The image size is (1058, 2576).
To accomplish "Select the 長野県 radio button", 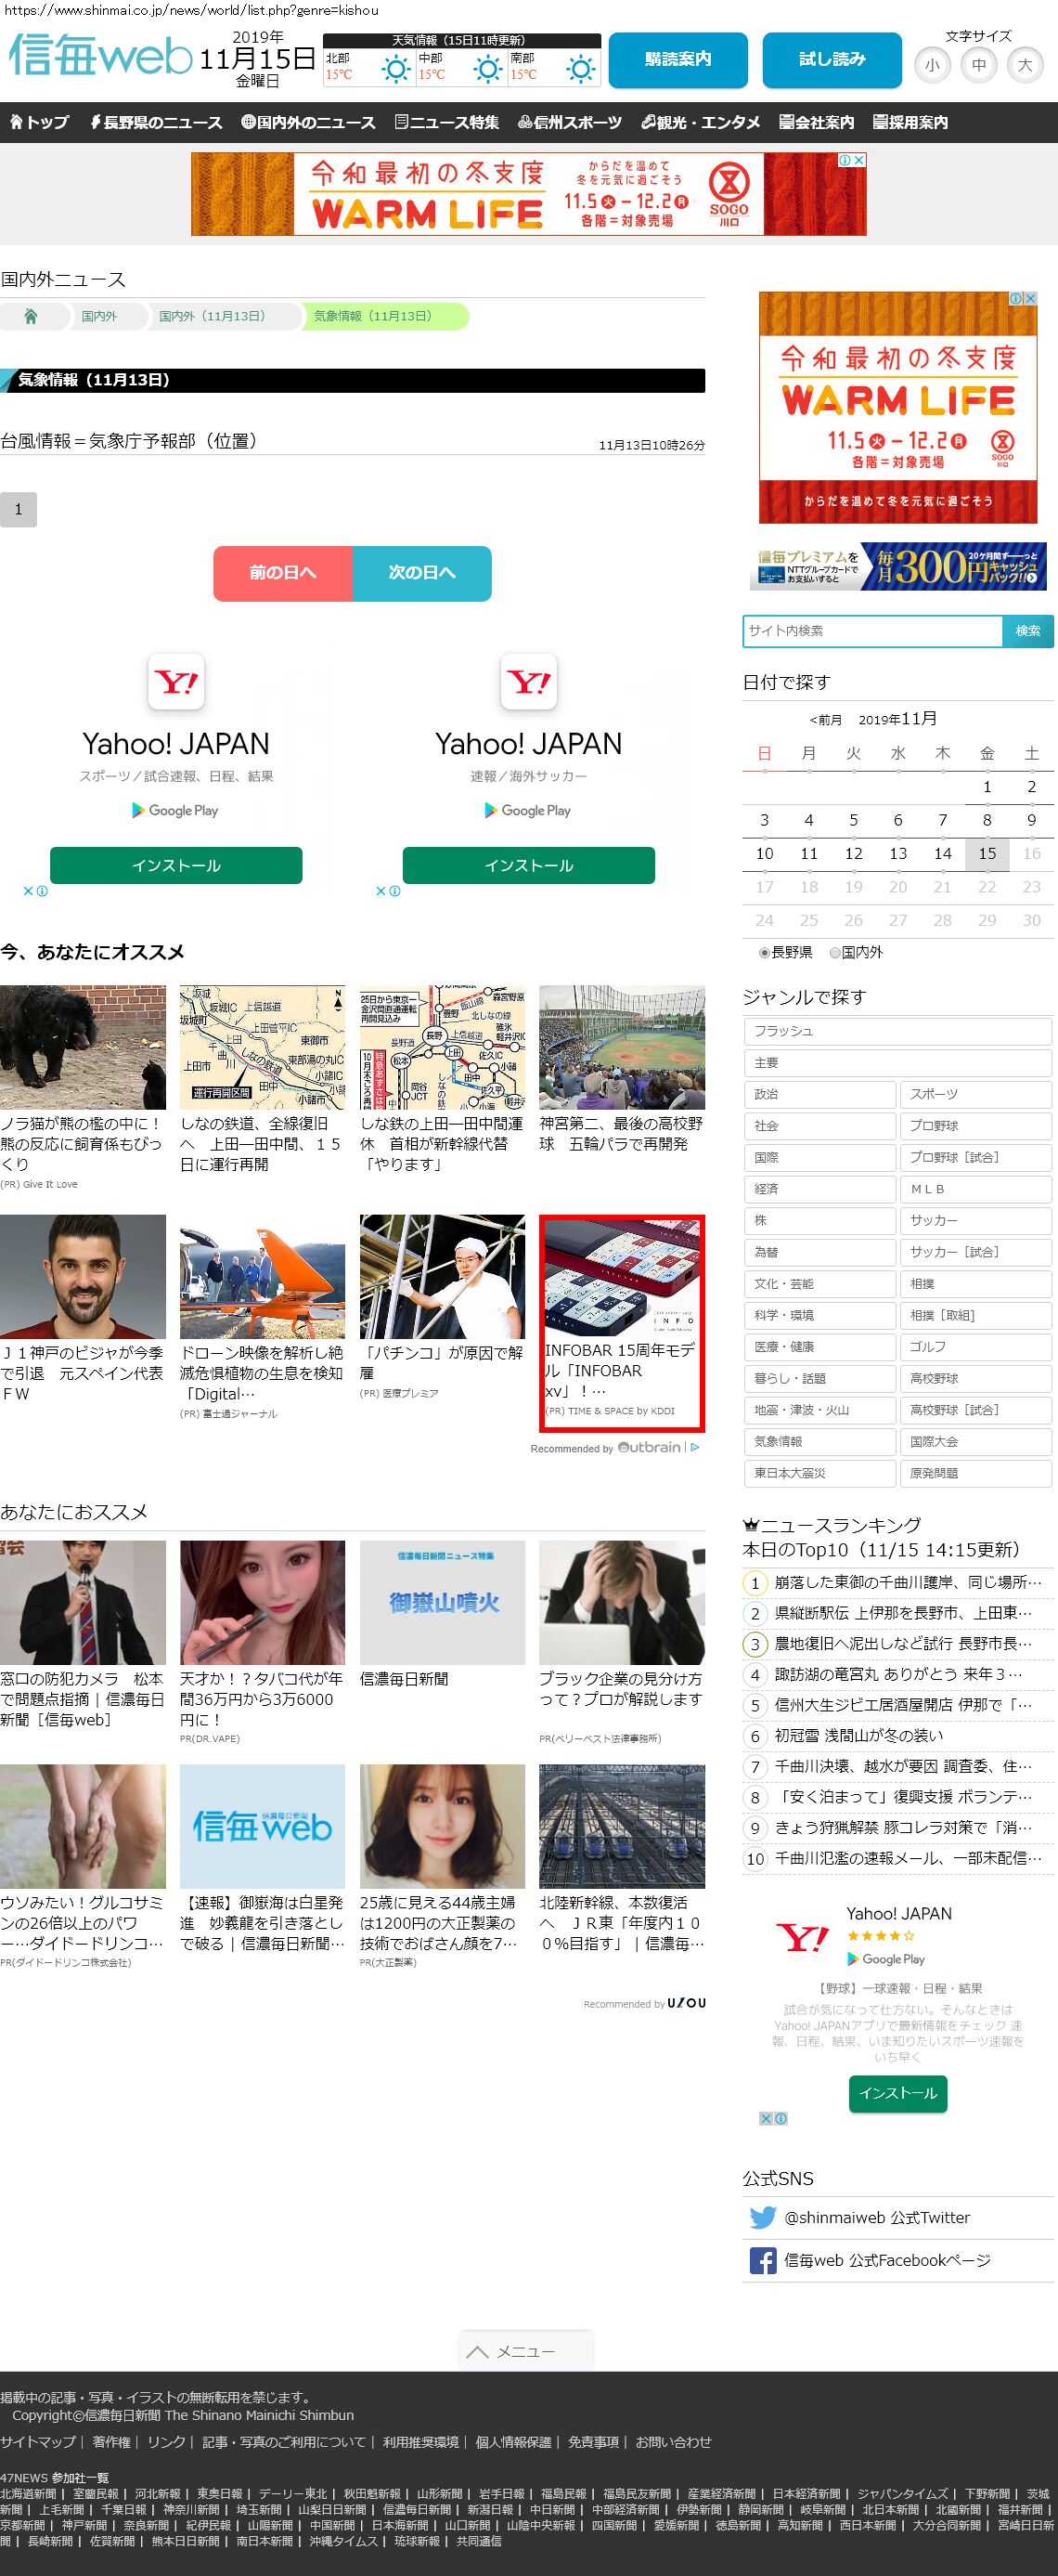I will pos(766,953).
